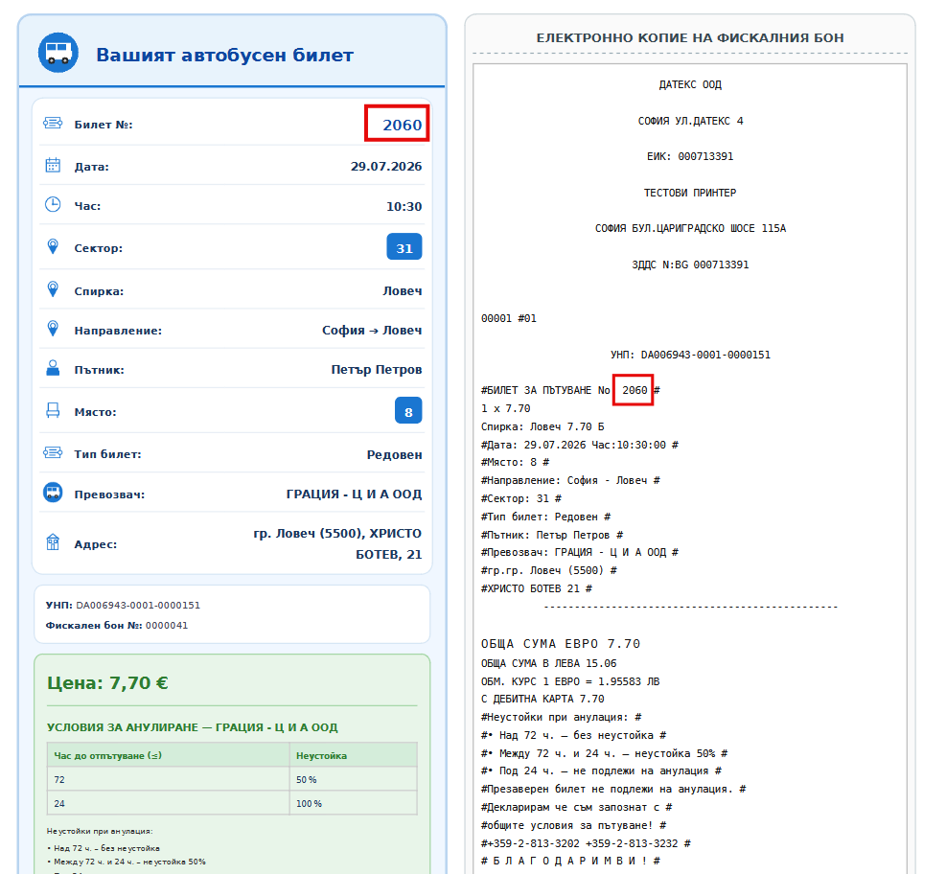The width and height of the screenshot is (946, 874).
Task: Select the time 10:30 in the Час row
Action: [404, 206]
